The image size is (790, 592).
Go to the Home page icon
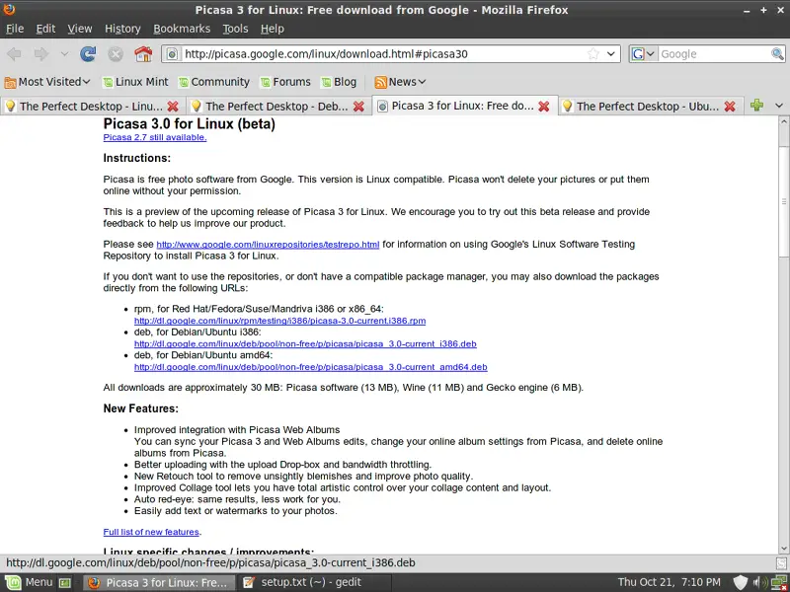point(143,54)
